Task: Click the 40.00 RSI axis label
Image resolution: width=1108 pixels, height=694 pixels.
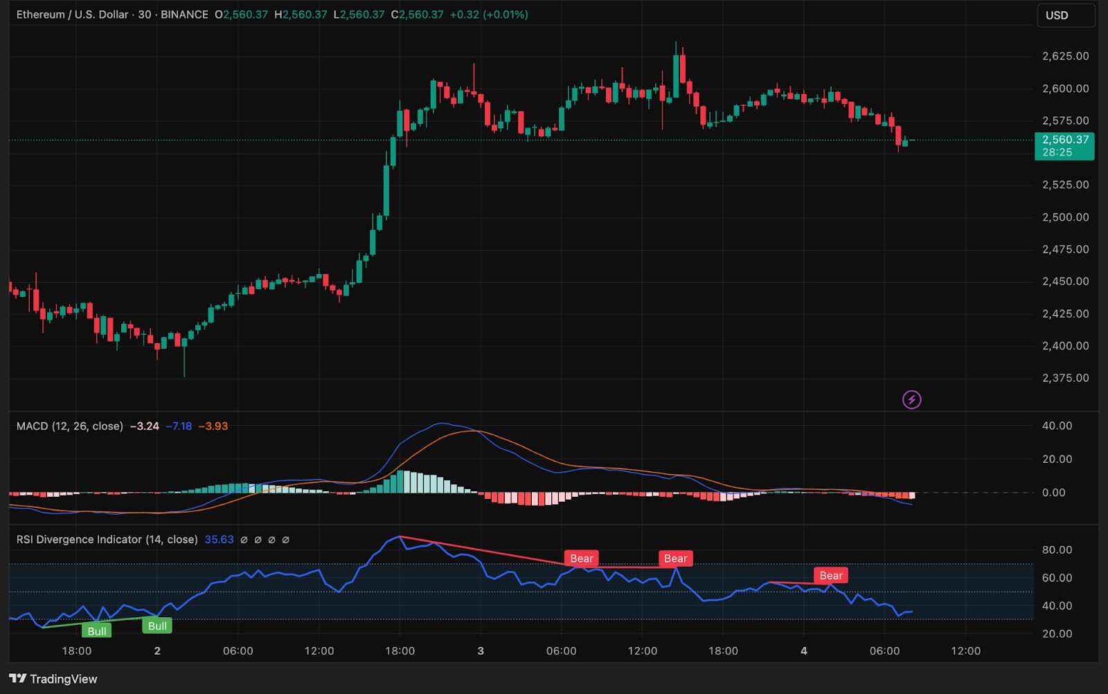Action: pyautogui.click(x=1057, y=605)
